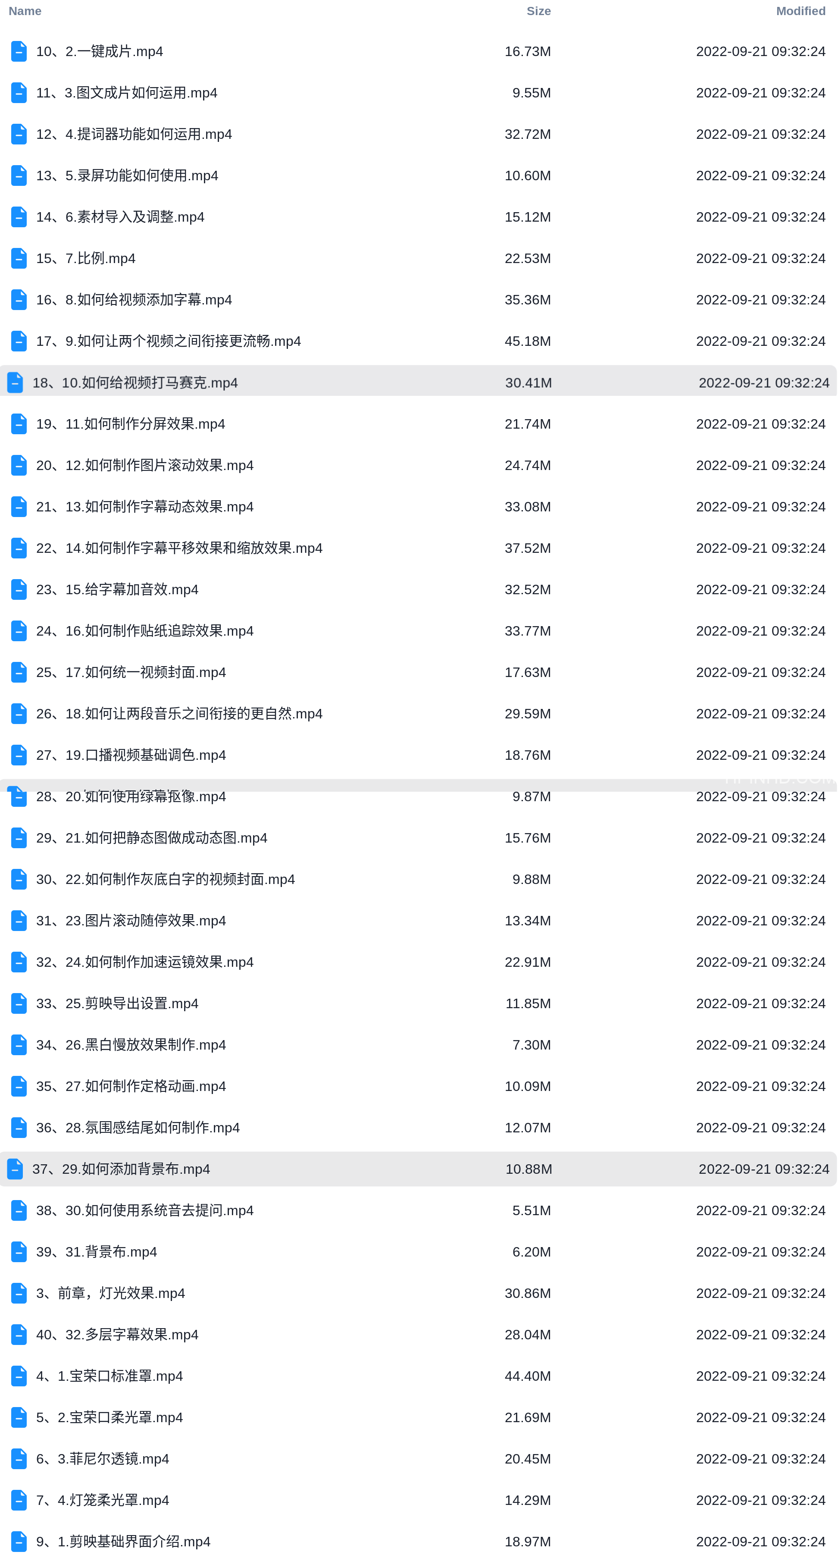
Task: Click size value 28.04M
Action: coord(528,1335)
